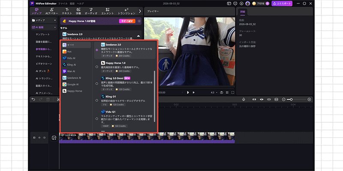The width and height of the screenshot is (343, 171).
Task: Open the feedback message icon in title bar
Action: (235, 3)
